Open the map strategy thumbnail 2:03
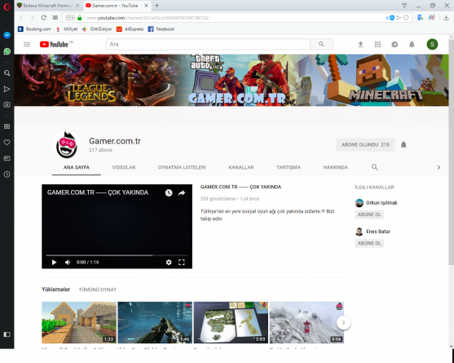 pyautogui.click(x=231, y=322)
